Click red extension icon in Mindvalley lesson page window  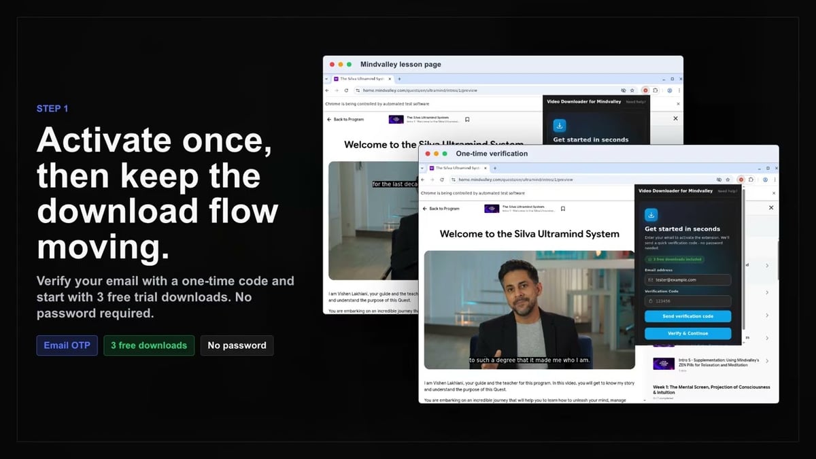[645, 90]
